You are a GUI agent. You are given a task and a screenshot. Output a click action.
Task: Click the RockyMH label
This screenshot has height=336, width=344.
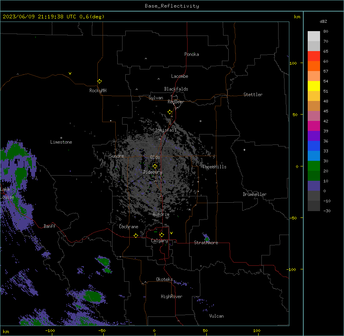98,91
